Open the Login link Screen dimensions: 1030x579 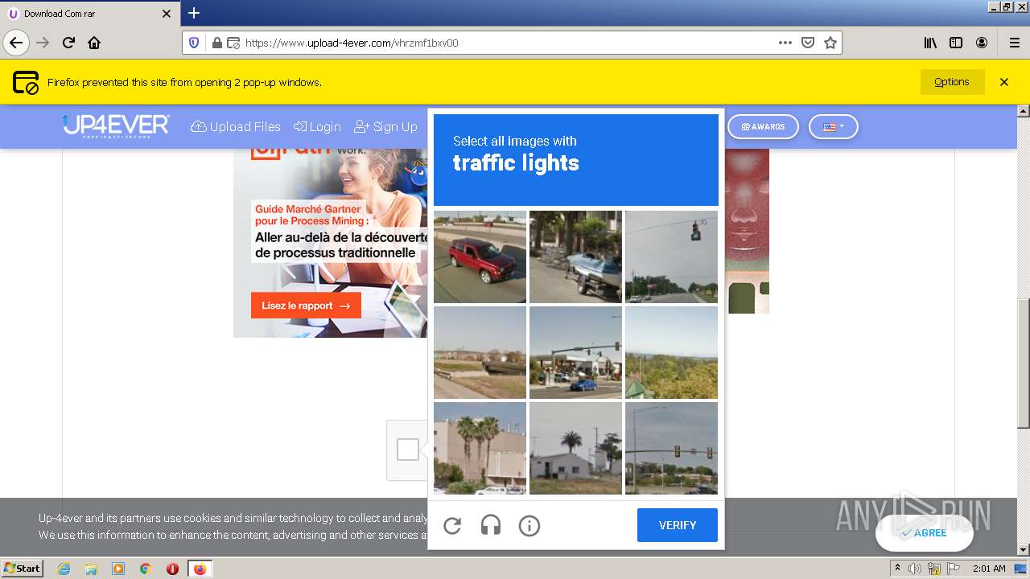pos(317,127)
